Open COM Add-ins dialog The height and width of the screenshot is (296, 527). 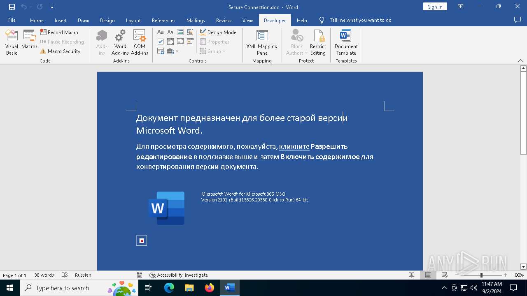point(140,43)
